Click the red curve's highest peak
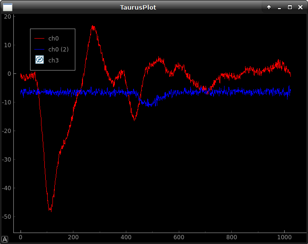 [x=93, y=27]
